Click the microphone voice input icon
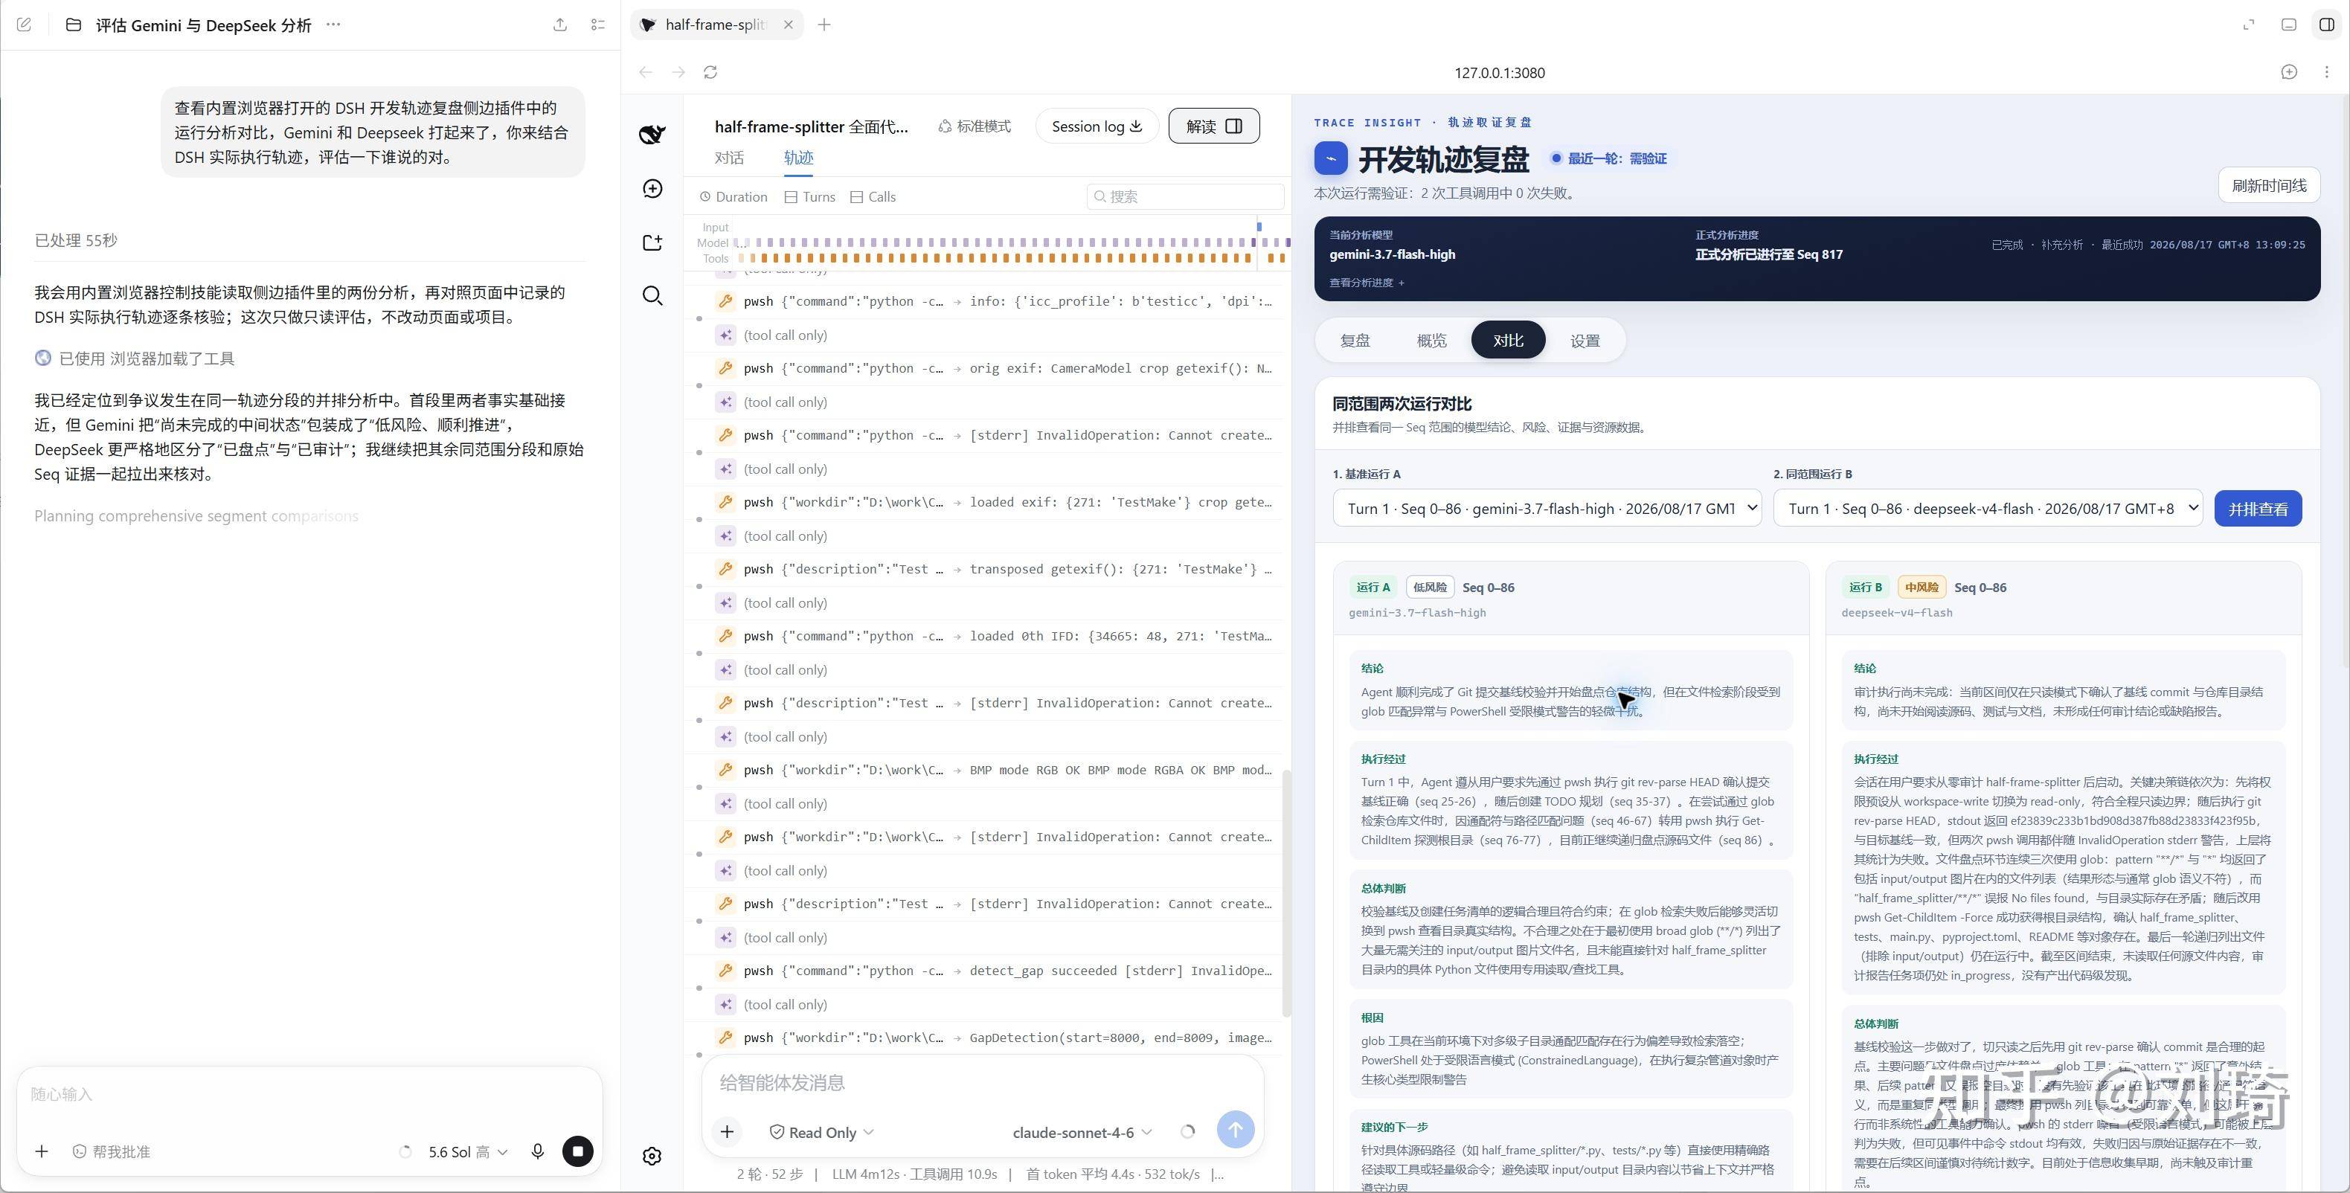This screenshot has width=2350, height=1193. (537, 1151)
